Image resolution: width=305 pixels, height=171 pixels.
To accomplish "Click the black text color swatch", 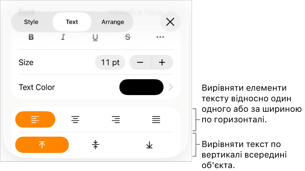I will pyautogui.click(x=141, y=87).
